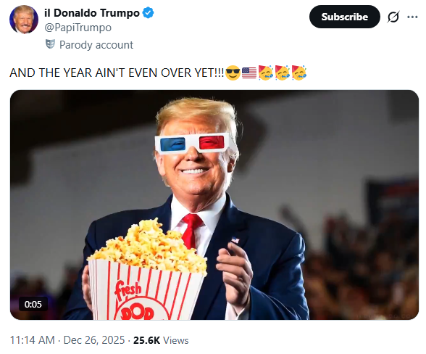Click the parody account mask icon
Viewport: 426px width, 354px height.
pyautogui.click(x=50, y=44)
